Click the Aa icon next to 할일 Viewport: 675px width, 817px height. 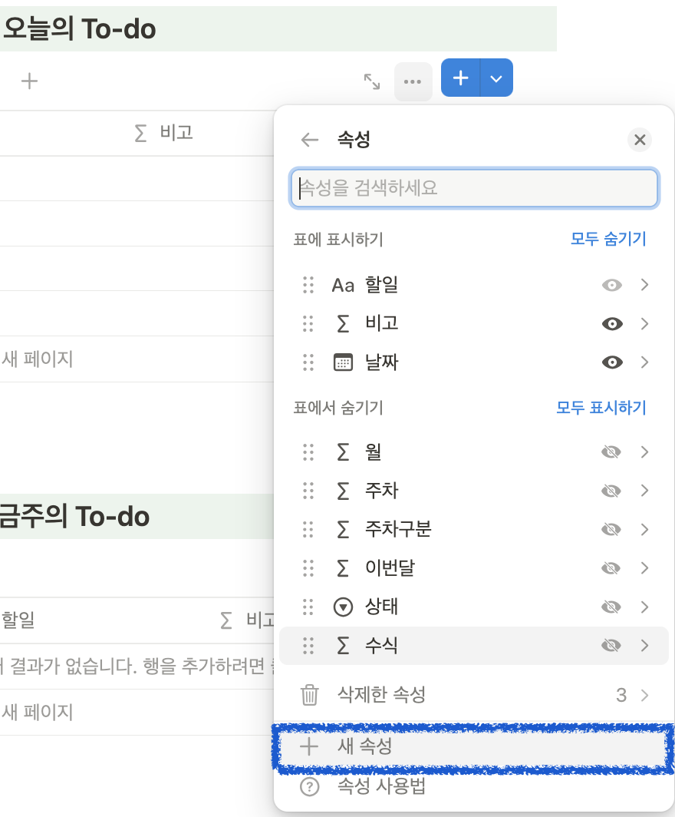click(x=344, y=285)
